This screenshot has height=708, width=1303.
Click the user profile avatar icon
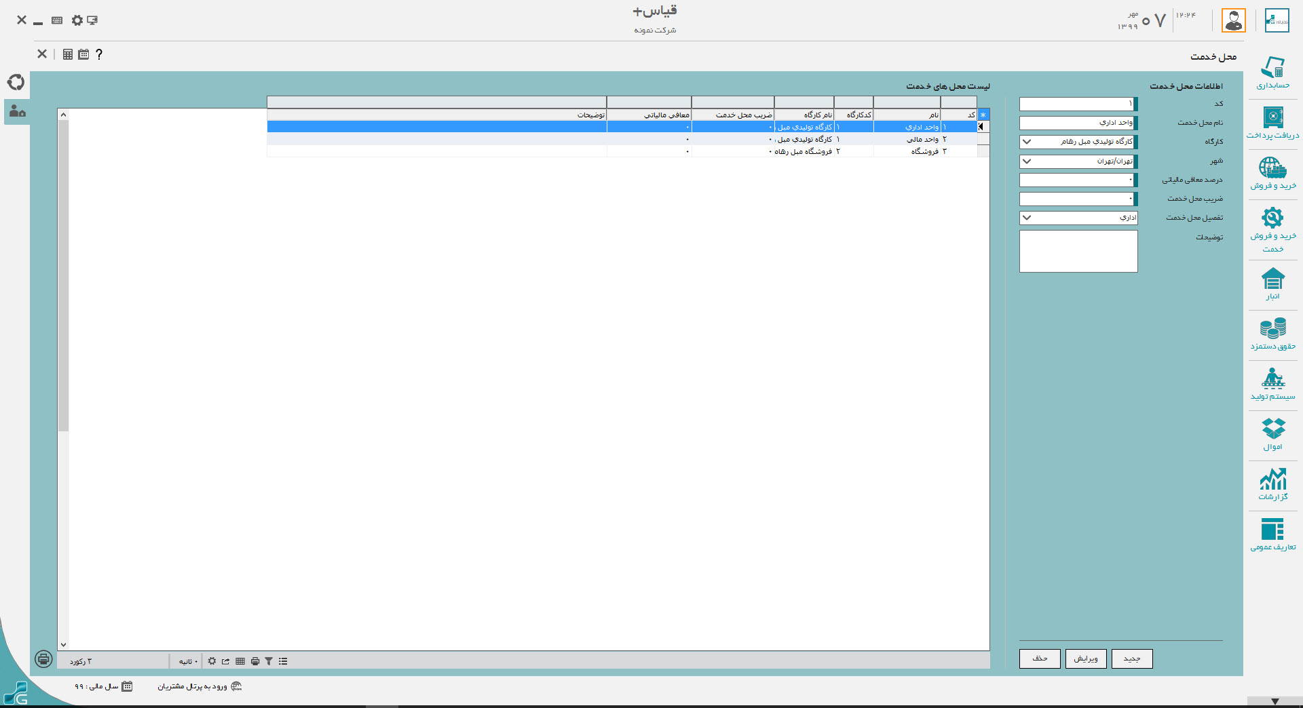coord(1234,20)
